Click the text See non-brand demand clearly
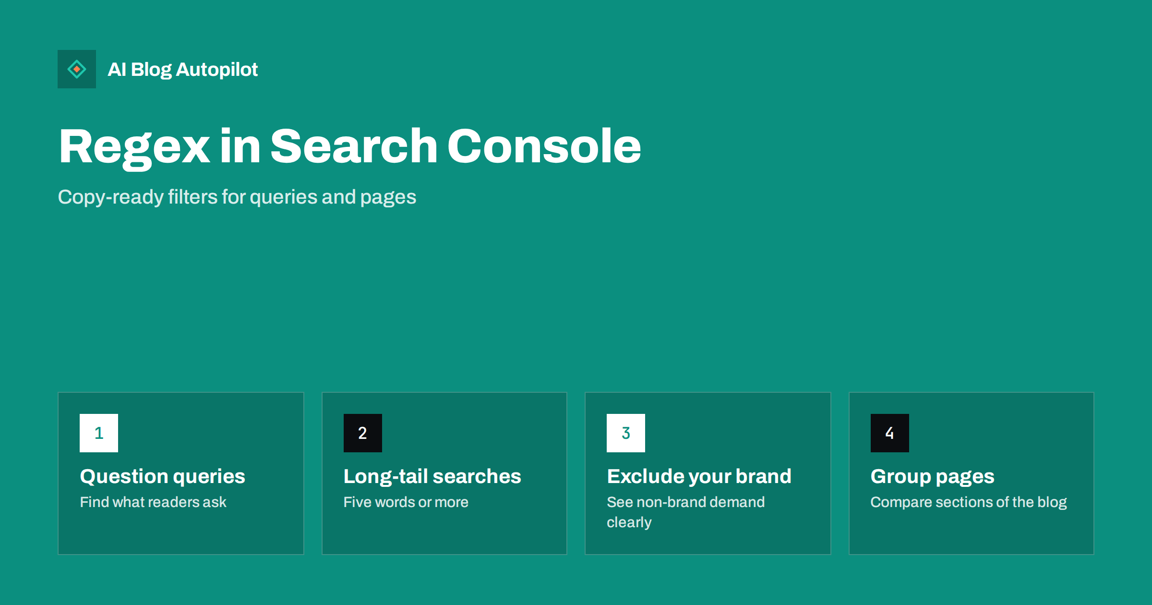1152x605 pixels. 686,512
